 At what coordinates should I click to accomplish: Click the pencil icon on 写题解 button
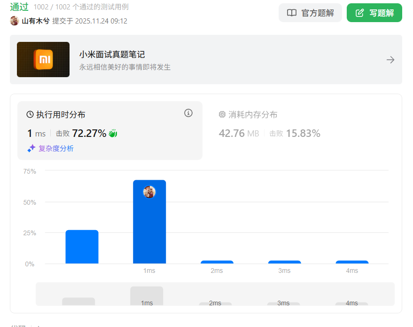358,13
